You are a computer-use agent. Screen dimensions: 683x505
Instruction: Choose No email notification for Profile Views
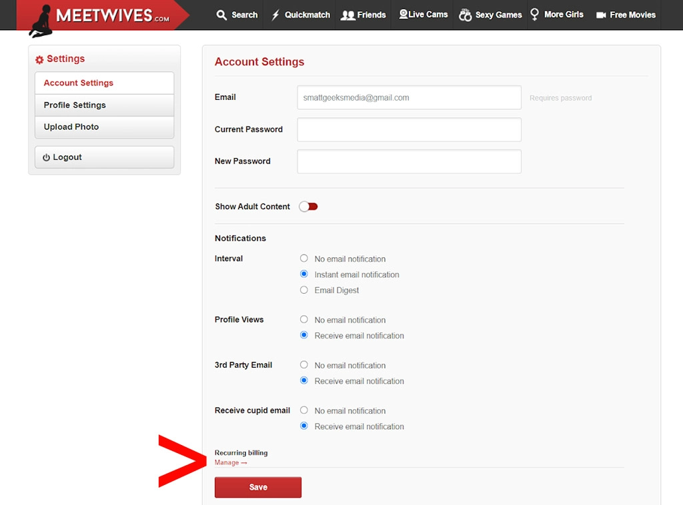click(303, 320)
